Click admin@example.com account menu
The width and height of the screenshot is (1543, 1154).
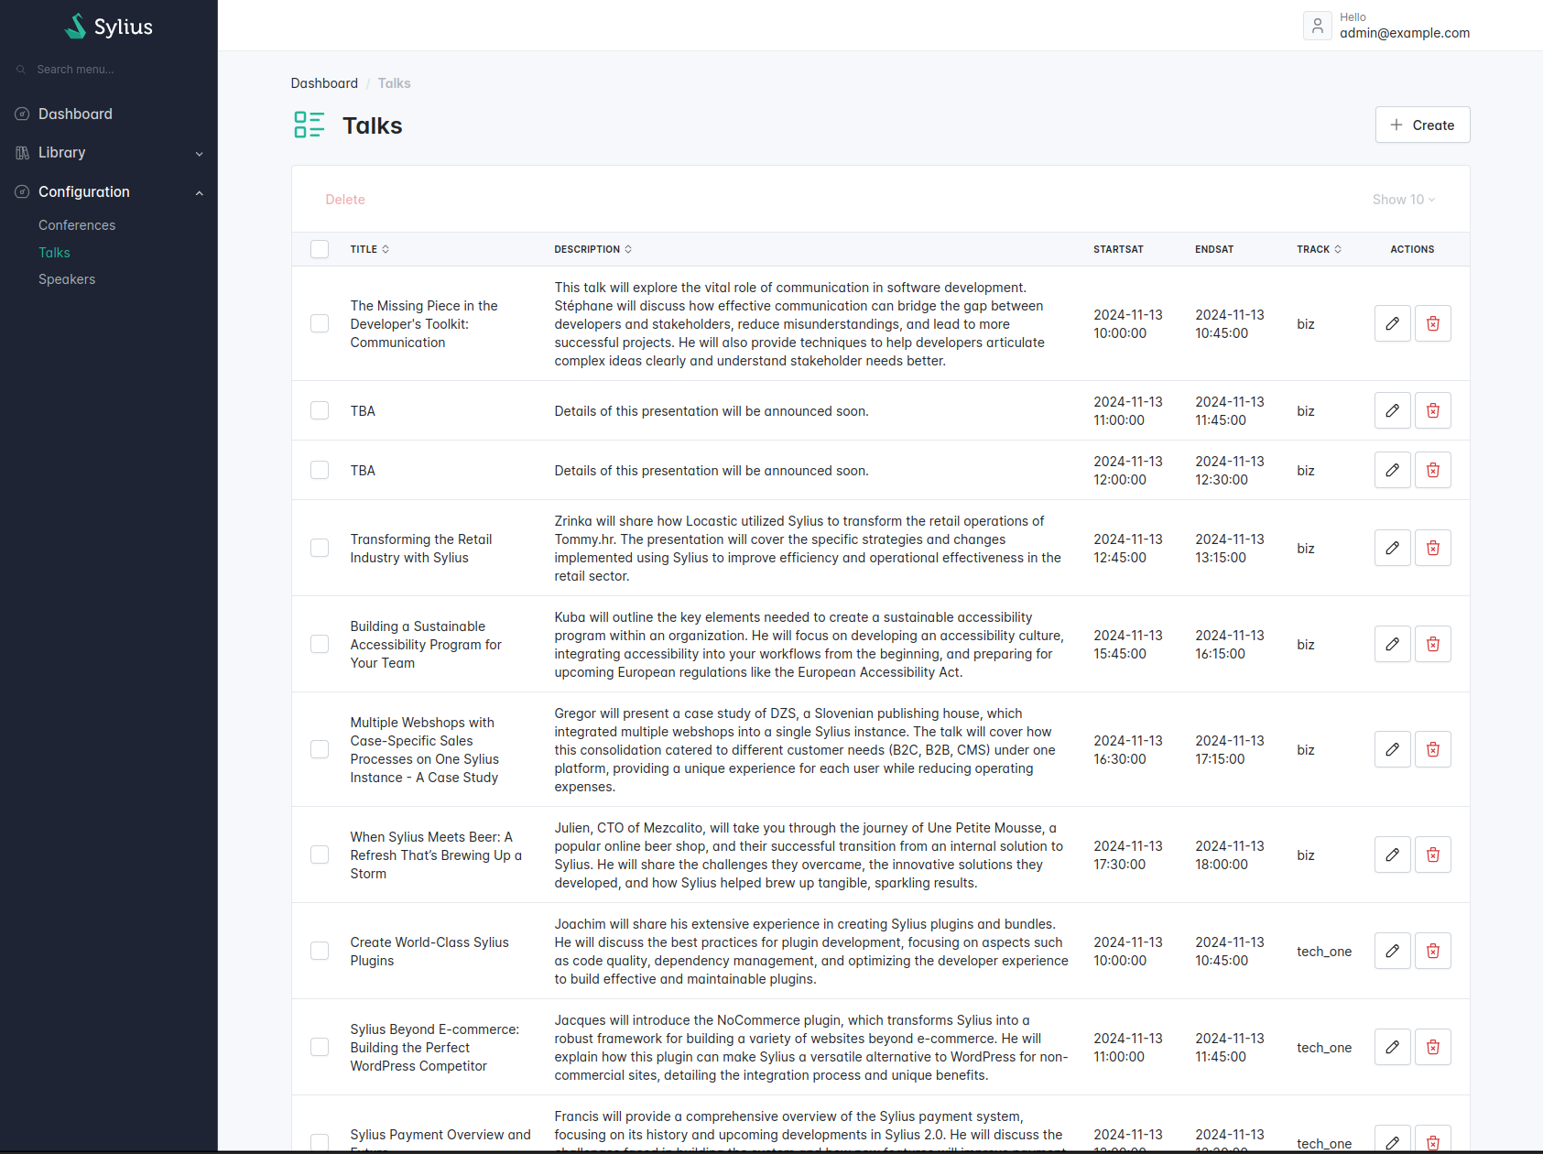point(1386,26)
